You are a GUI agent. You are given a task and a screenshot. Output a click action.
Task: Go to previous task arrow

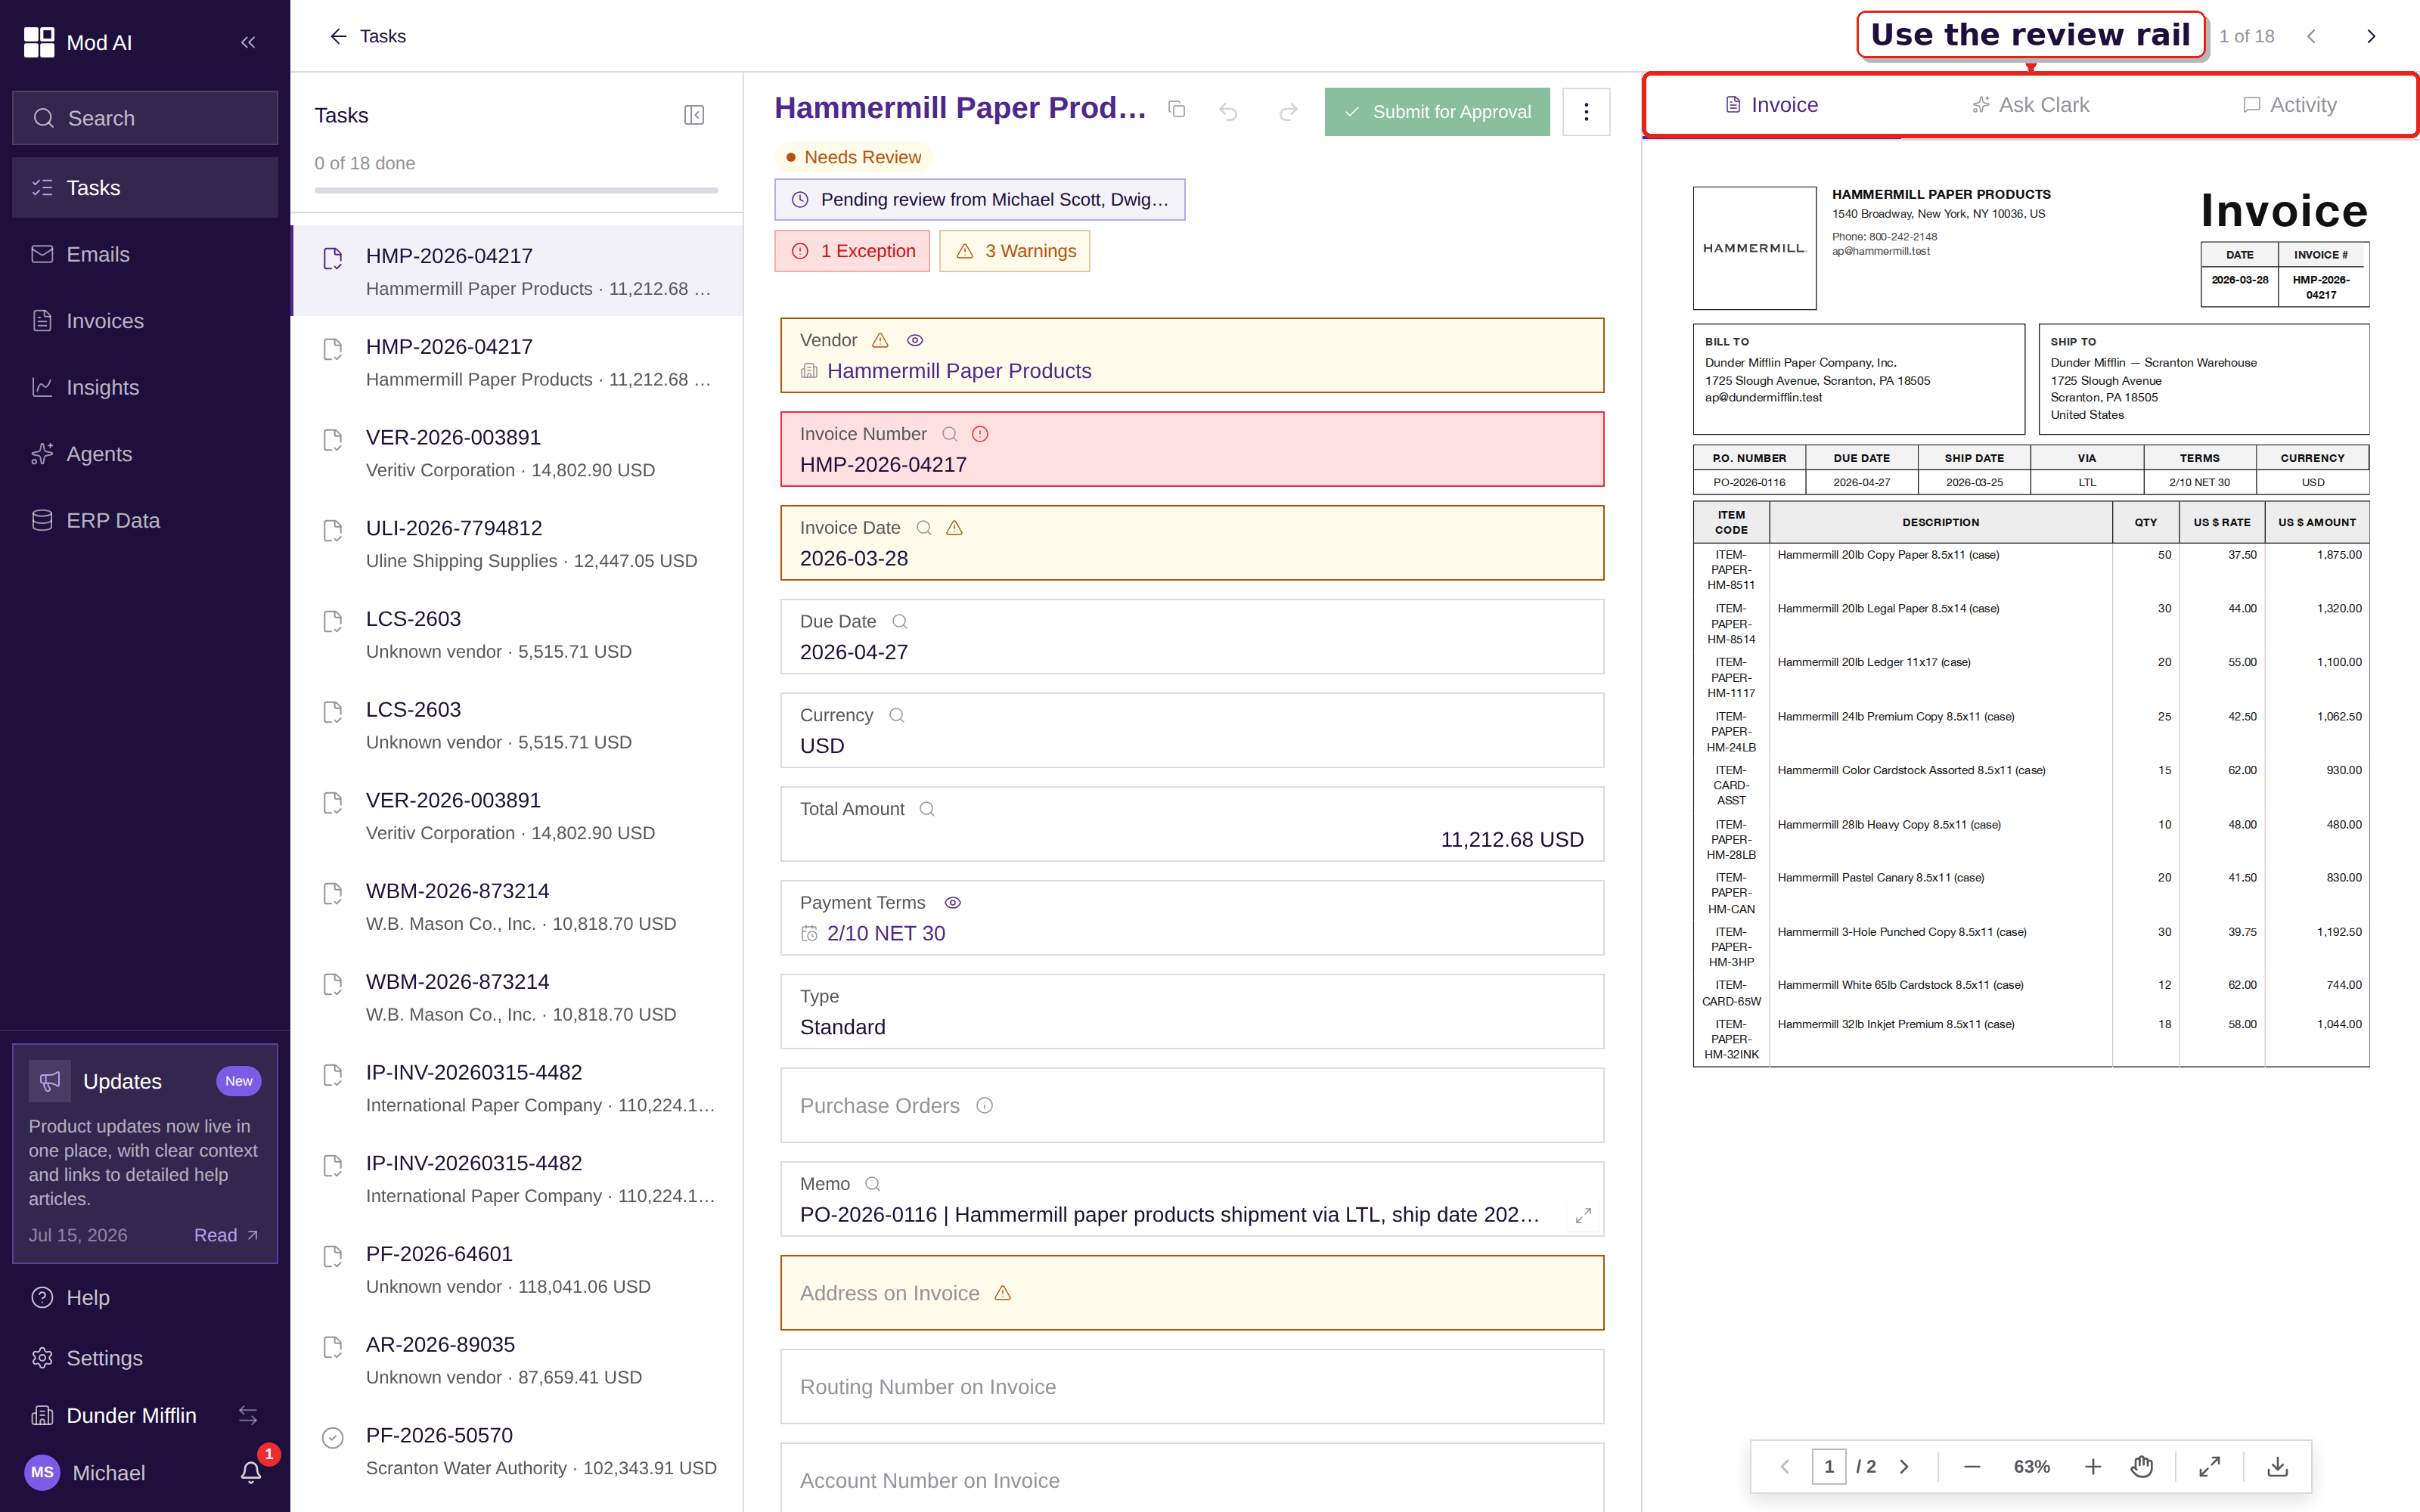(x=2311, y=36)
